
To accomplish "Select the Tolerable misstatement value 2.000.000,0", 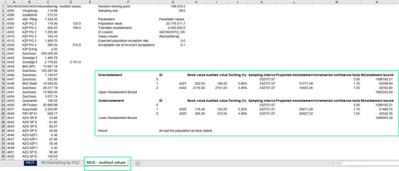I will tap(175, 28).
